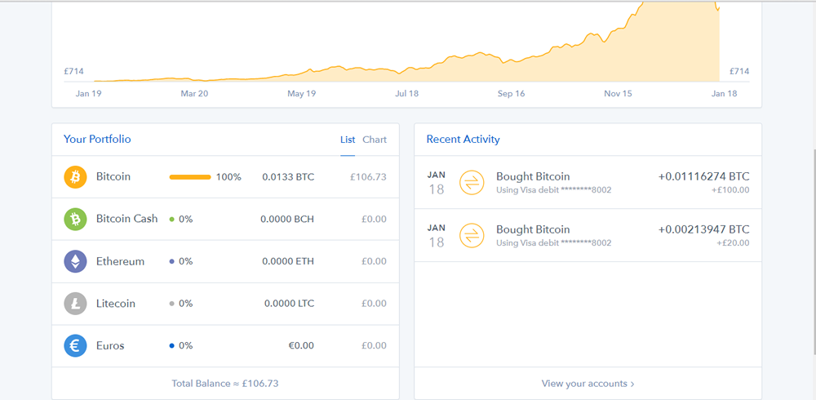Select the Bitcoin 100% allocation bar
This screenshot has width=816, height=400.
click(190, 177)
